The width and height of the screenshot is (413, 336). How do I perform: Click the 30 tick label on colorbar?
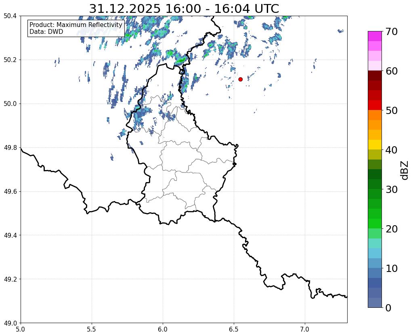pos(392,189)
